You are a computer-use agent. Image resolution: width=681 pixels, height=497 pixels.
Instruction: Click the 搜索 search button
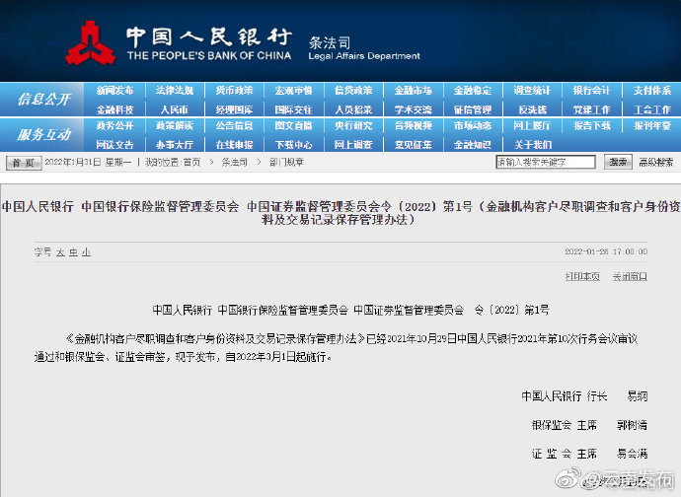click(618, 162)
